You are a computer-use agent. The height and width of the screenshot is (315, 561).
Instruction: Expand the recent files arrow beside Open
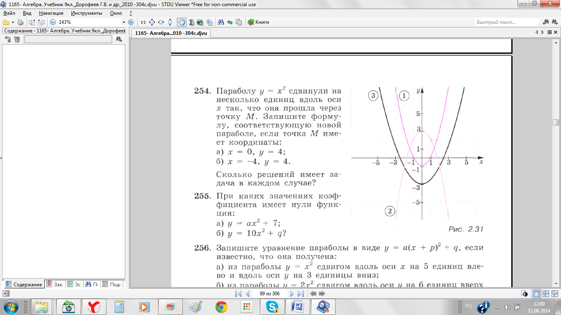click(13, 22)
